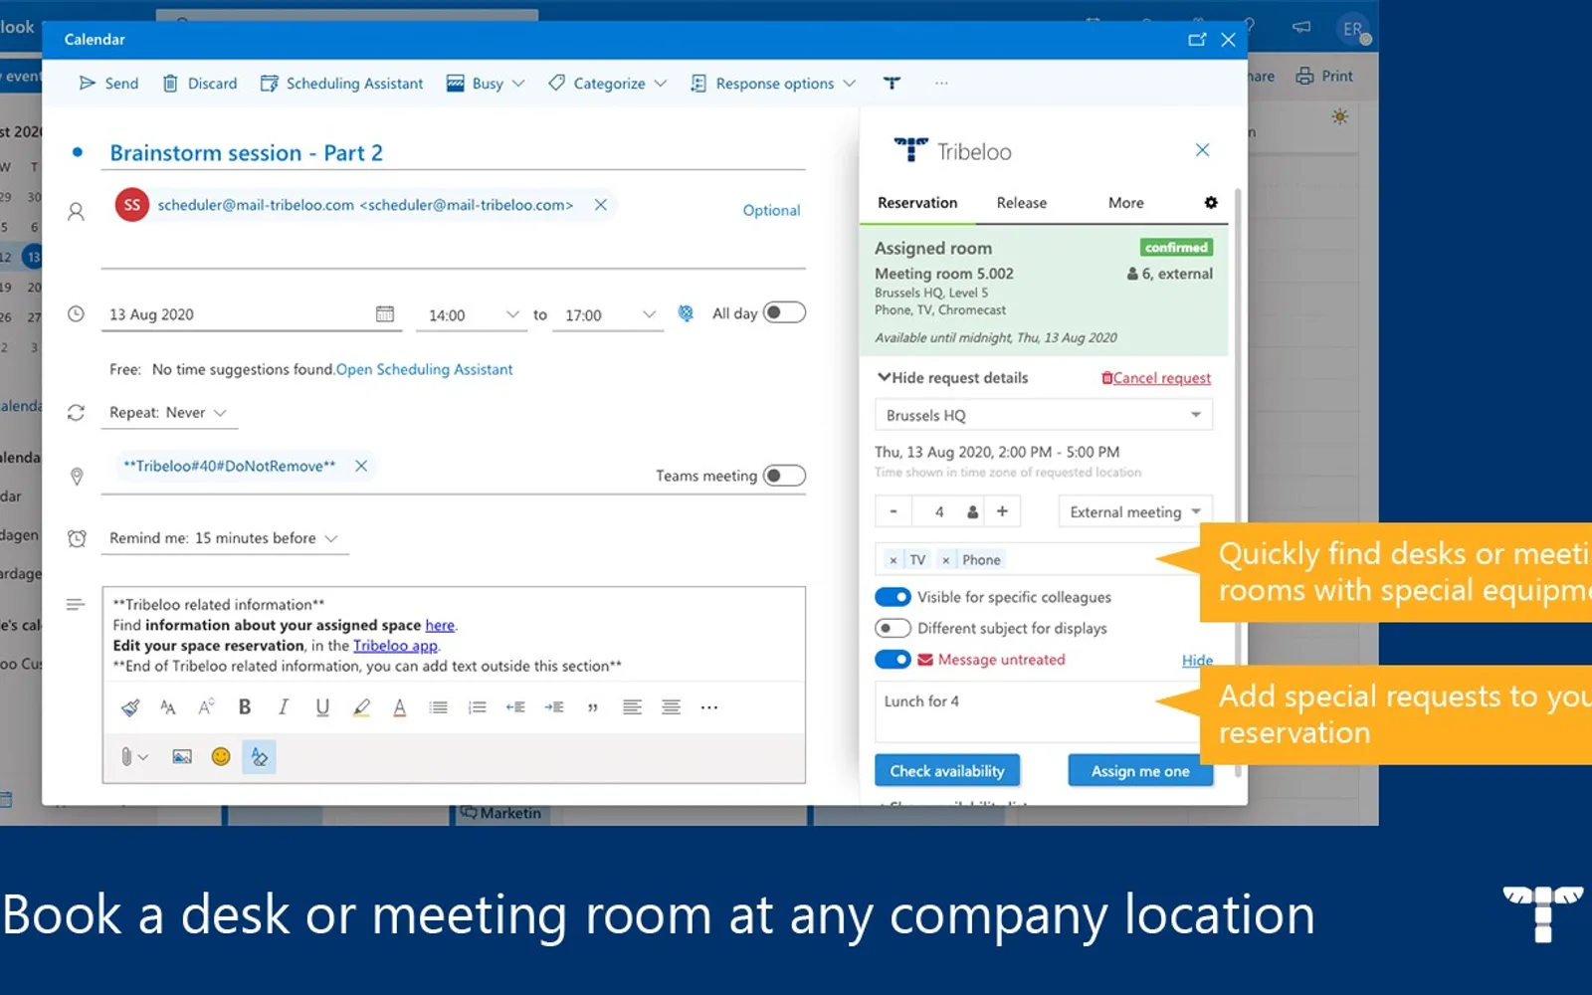Click the Optional attendees link

771,210
